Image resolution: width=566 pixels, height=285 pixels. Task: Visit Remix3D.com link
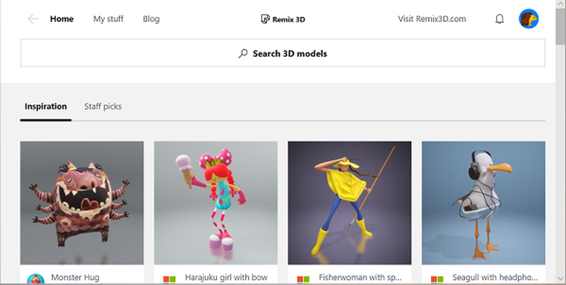point(432,19)
